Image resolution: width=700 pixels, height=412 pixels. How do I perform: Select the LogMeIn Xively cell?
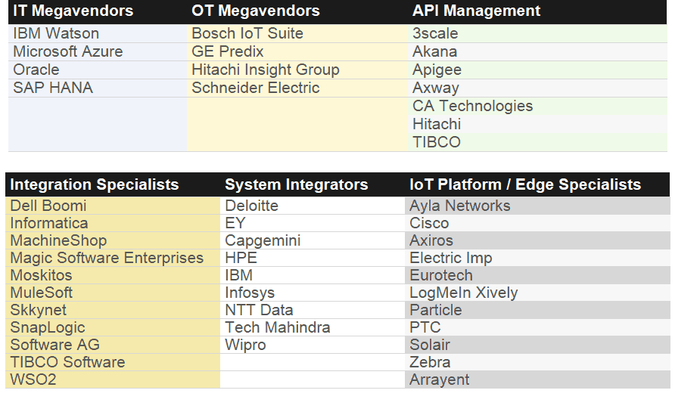click(x=463, y=293)
